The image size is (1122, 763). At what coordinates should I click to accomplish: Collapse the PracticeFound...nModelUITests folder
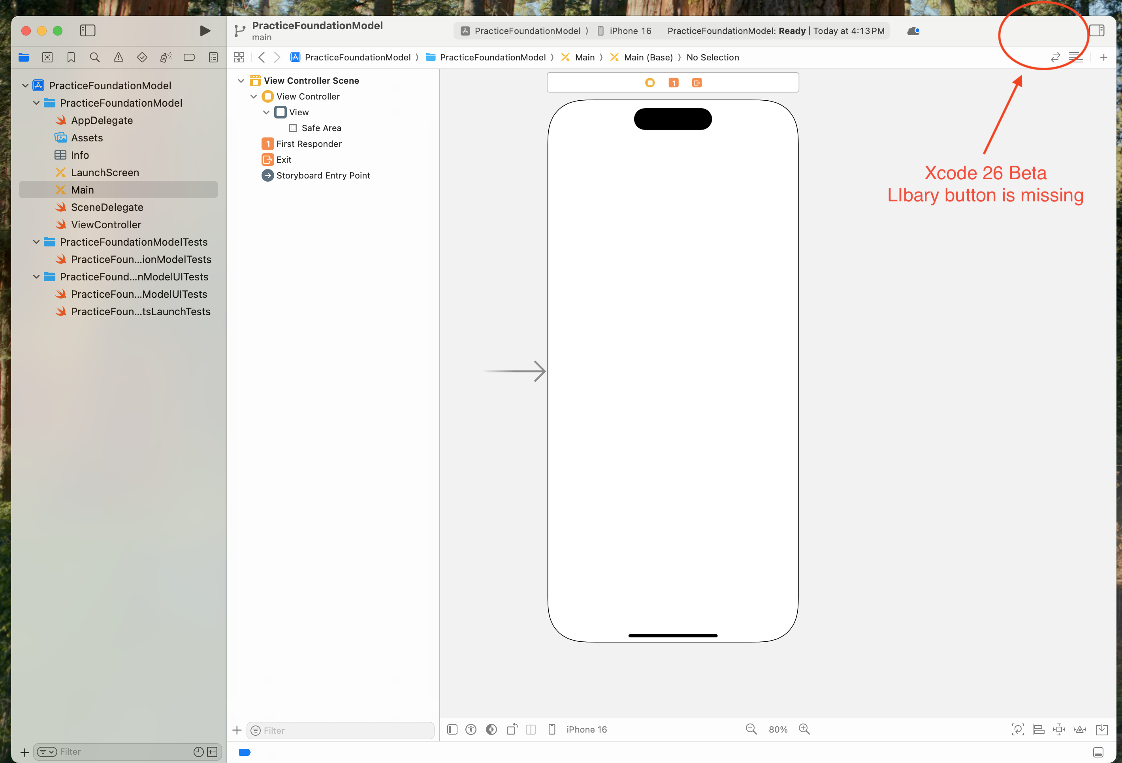pyautogui.click(x=36, y=276)
